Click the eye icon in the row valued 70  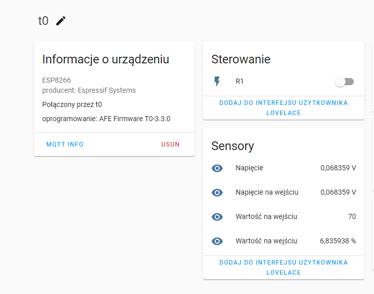click(217, 217)
